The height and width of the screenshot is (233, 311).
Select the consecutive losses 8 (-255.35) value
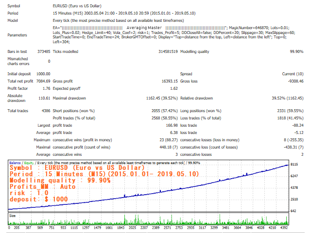point(294,140)
